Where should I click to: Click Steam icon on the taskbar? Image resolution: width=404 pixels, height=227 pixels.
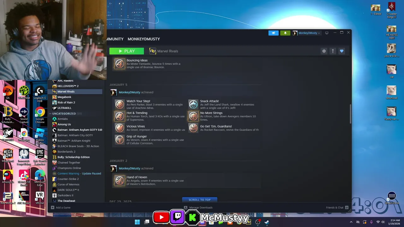(x=267, y=222)
